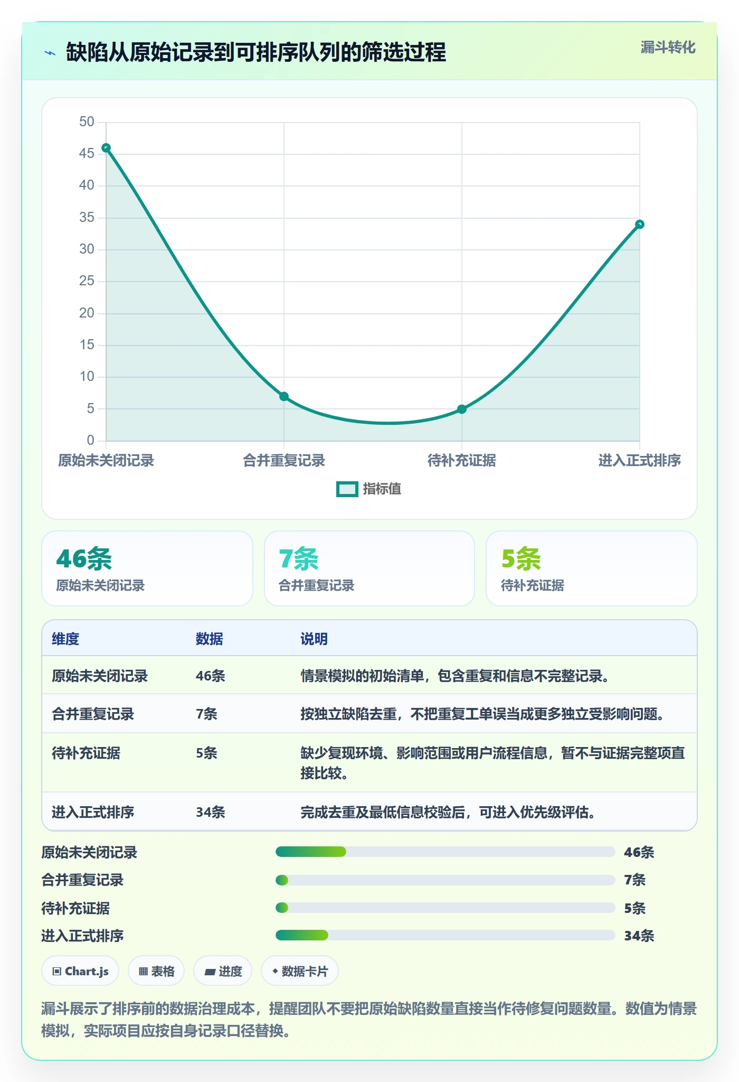Click the chart data point for 合并重复记录

coord(284,396)
